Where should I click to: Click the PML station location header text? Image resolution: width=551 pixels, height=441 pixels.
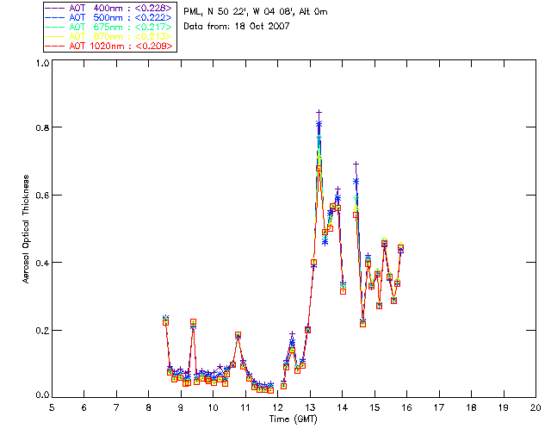(256, 11)
